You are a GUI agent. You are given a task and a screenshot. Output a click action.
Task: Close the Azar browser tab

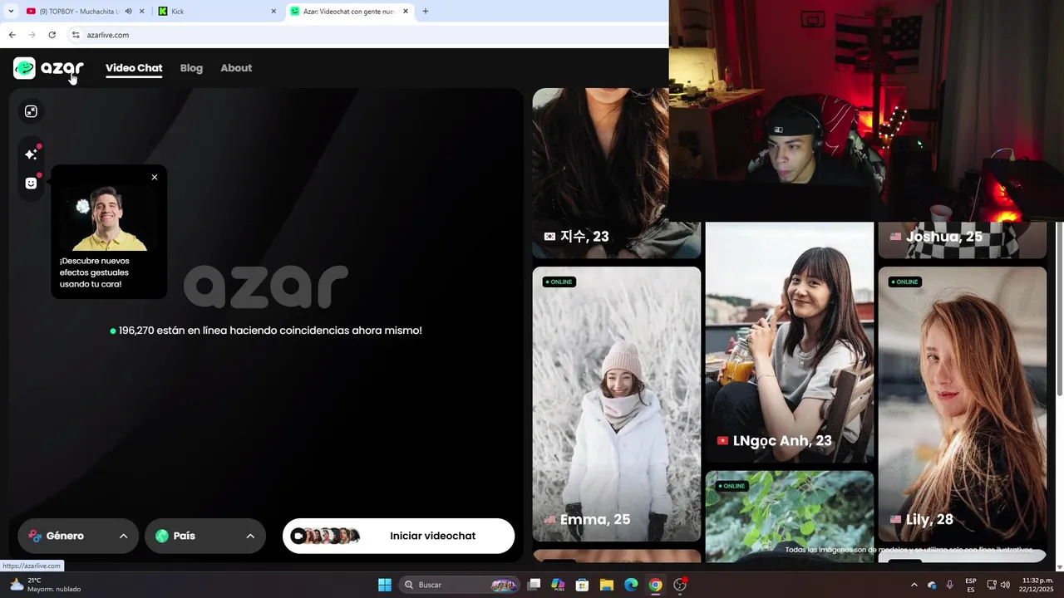(406, 12)
